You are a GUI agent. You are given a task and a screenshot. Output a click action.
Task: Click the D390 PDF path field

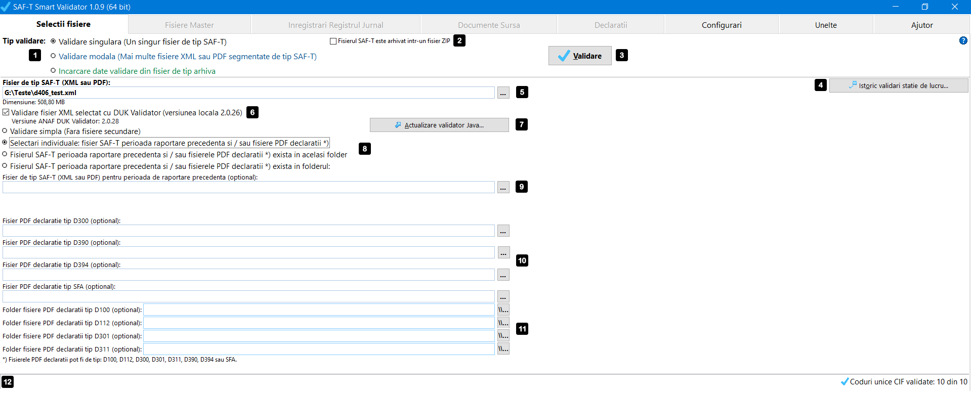tap(248, 252)
